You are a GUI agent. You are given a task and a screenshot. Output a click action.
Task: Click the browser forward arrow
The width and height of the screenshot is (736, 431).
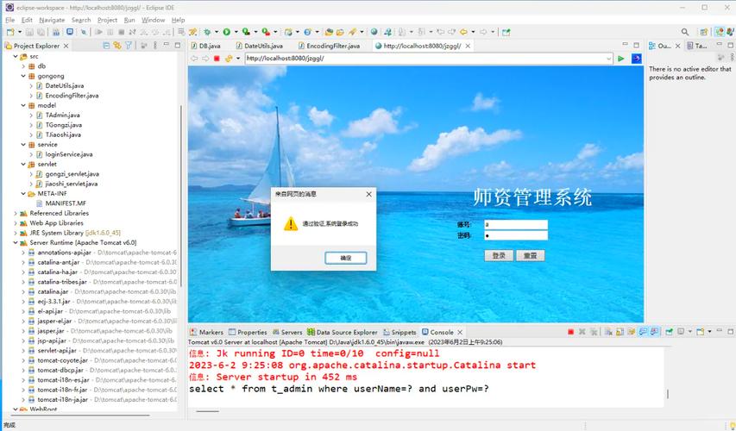[x=205, y=59]
